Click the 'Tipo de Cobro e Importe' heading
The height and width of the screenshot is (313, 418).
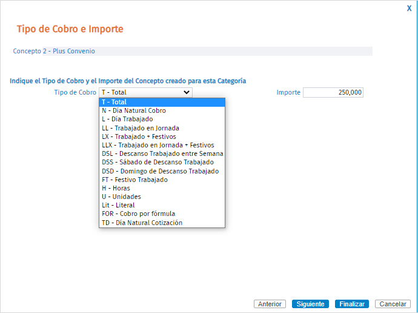point(70,29)
